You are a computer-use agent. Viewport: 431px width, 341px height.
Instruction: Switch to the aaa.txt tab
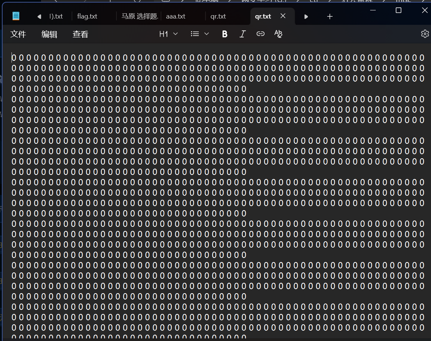(175, 17)
